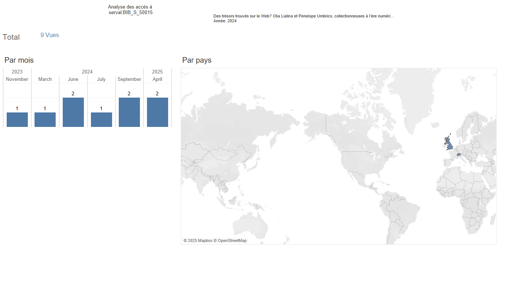Click the '2023' year header
The image size is (507, 285).
[x=17, y=72]
